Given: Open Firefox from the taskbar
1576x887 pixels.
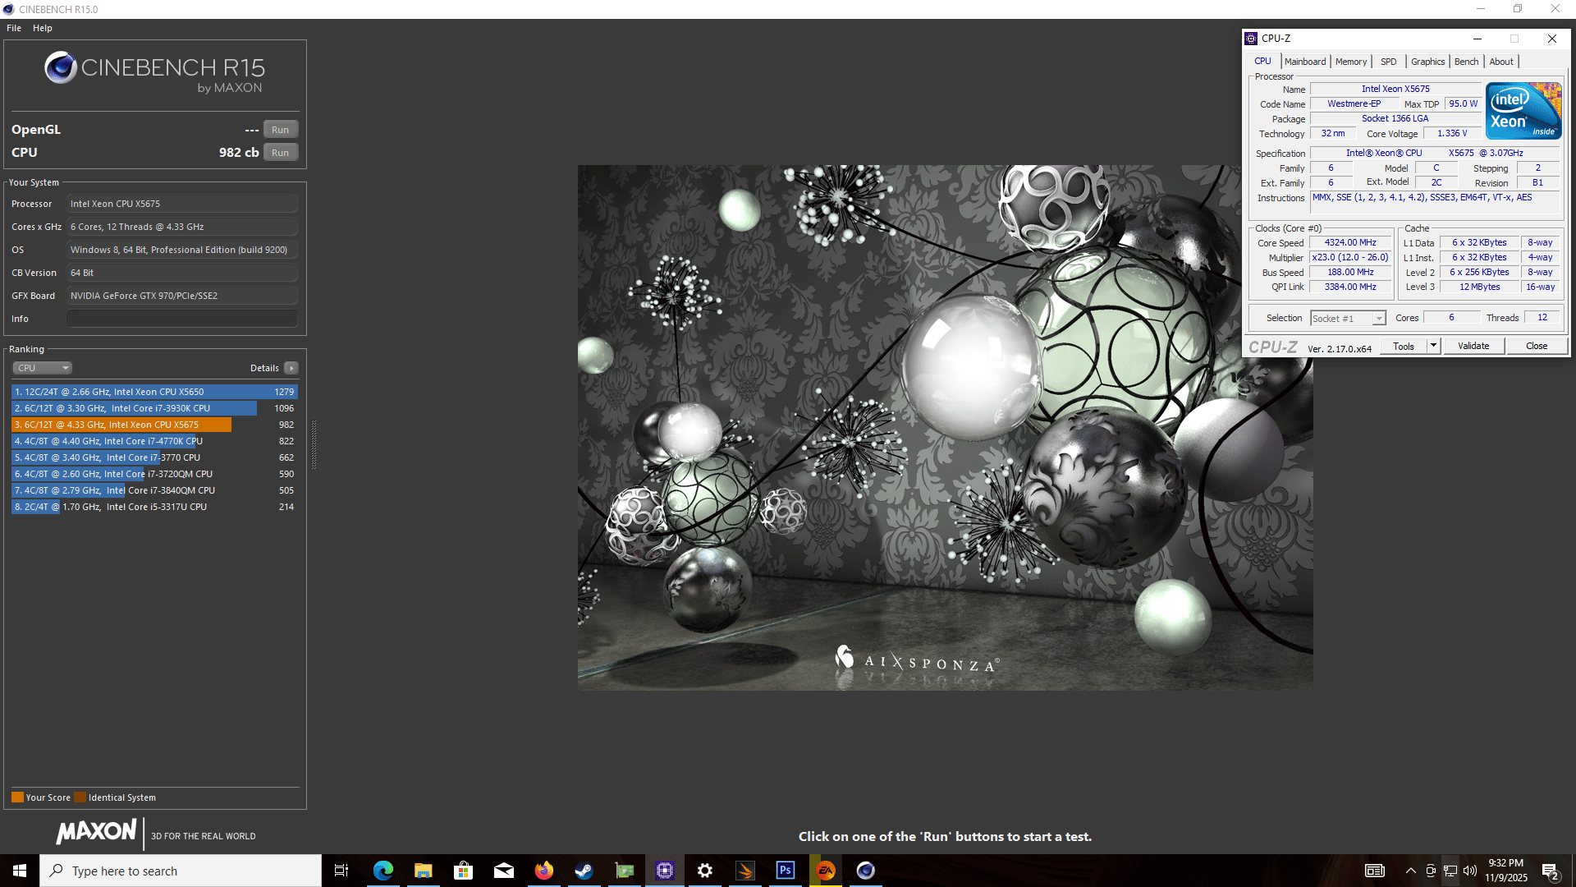Looking at the screenshot, I should click(x=543, y=871).
